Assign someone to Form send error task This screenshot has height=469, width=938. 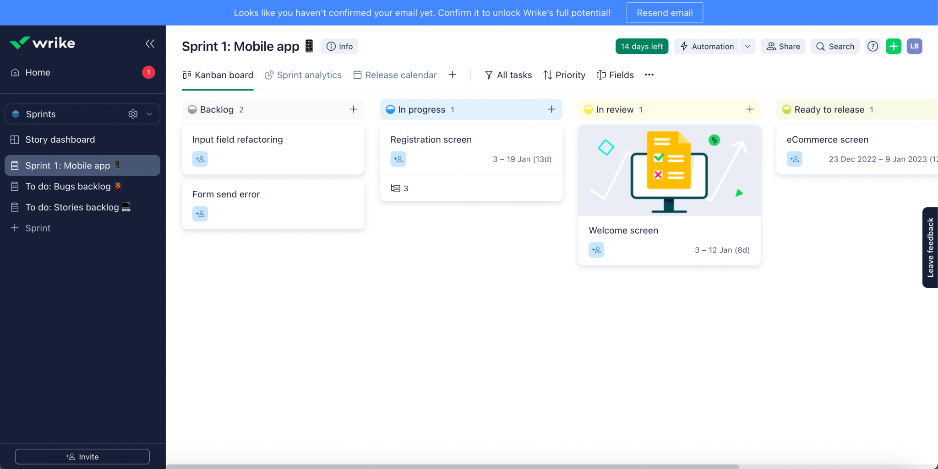tap(200, 213)
